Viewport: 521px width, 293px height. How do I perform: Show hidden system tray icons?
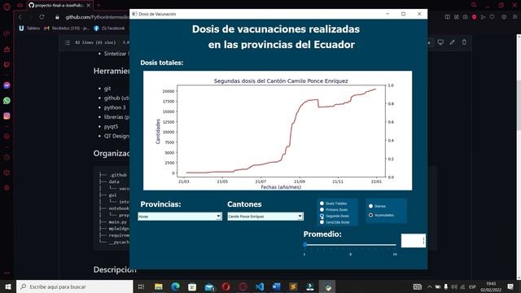click(429, 286)
